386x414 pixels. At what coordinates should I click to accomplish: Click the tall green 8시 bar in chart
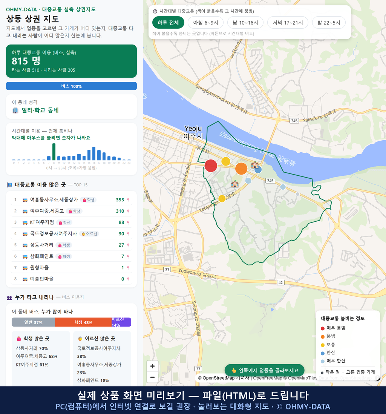(54, 152)
